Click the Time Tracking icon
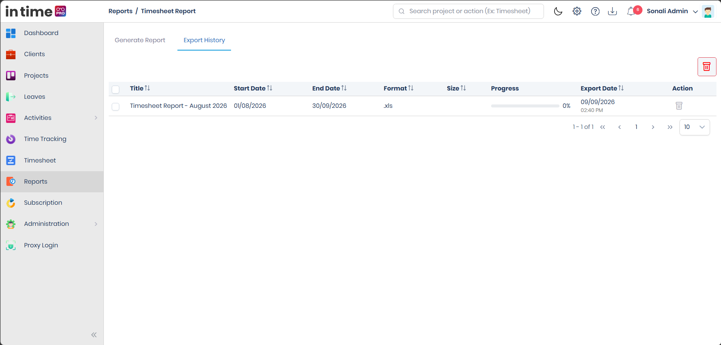The image size is (721, 345). [x=11, y=139]
